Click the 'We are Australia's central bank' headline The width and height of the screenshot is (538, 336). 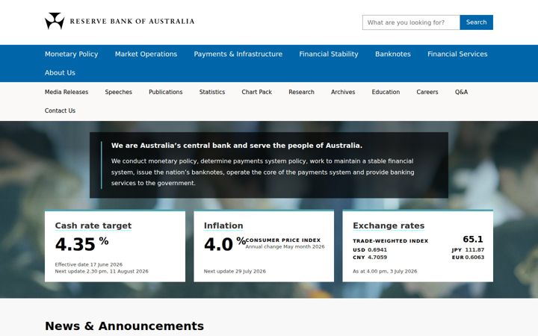(x=237, y=146)
